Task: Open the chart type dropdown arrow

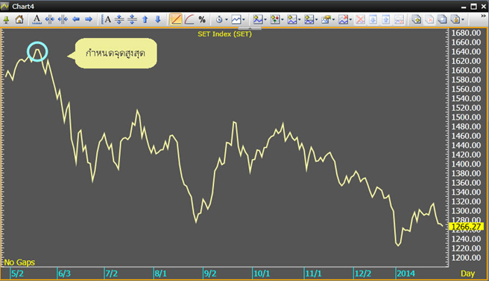Action: point(244,20)
